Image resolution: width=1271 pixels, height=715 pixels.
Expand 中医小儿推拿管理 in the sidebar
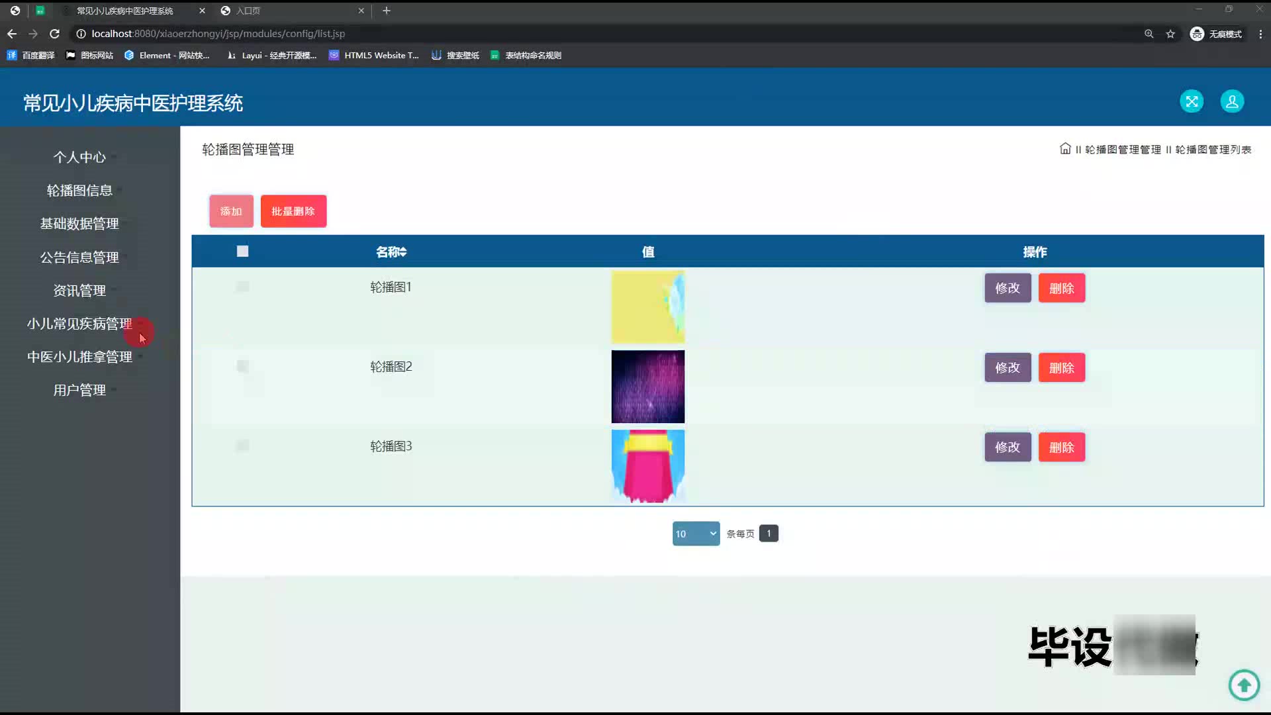[x=79, y=357]
